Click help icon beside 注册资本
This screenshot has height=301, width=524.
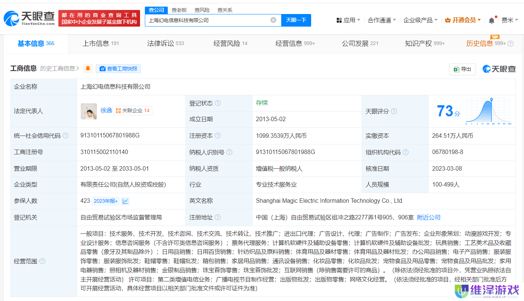tap(218, 136)
